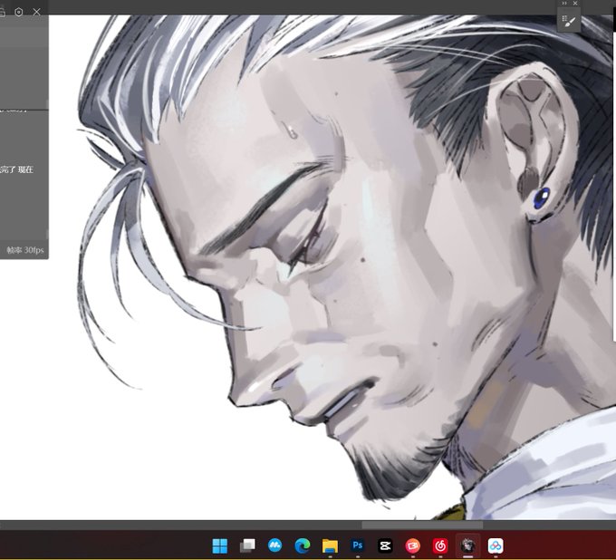616x560 pixels.
Task: Click the 帧率 30fps frame rate label
Action: (x=25, y=250)
